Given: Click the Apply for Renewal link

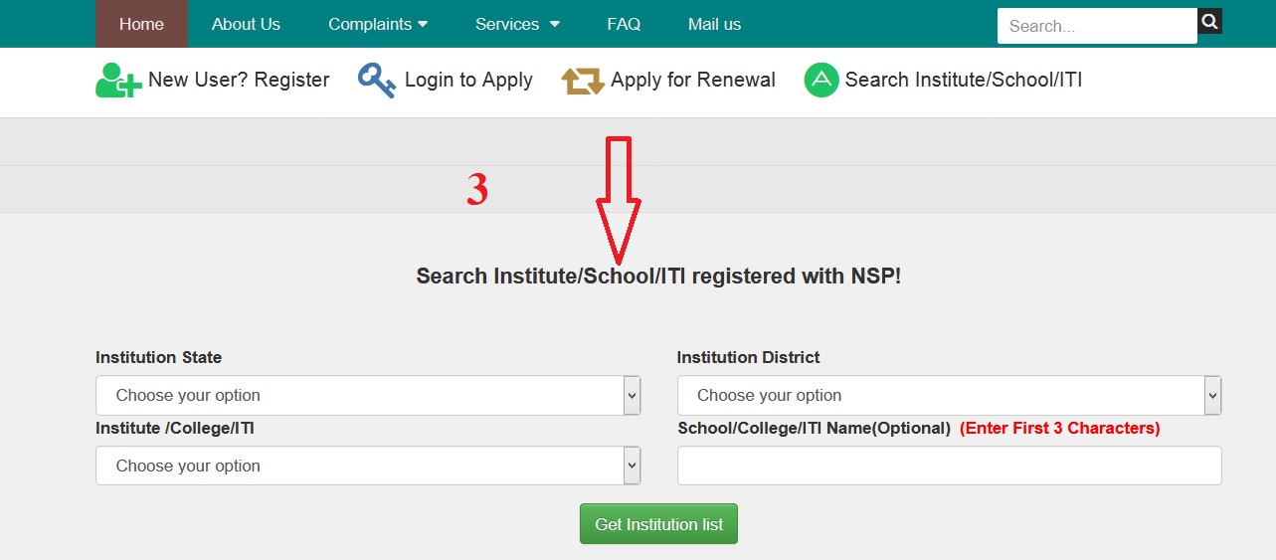Looking at the screenshot, I should pyautogui.click(x=693, y=81).
